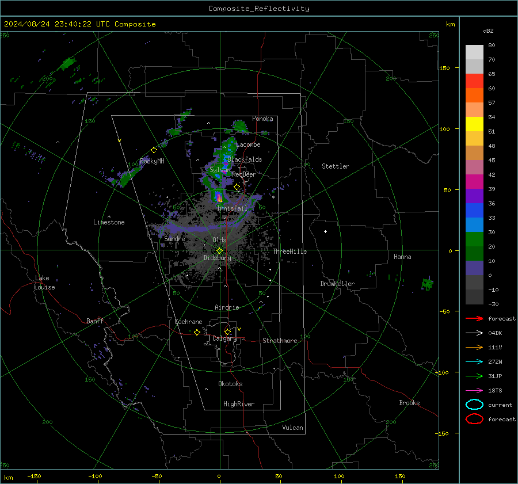Click the yellow diamond marker below Cochrane

197,333
